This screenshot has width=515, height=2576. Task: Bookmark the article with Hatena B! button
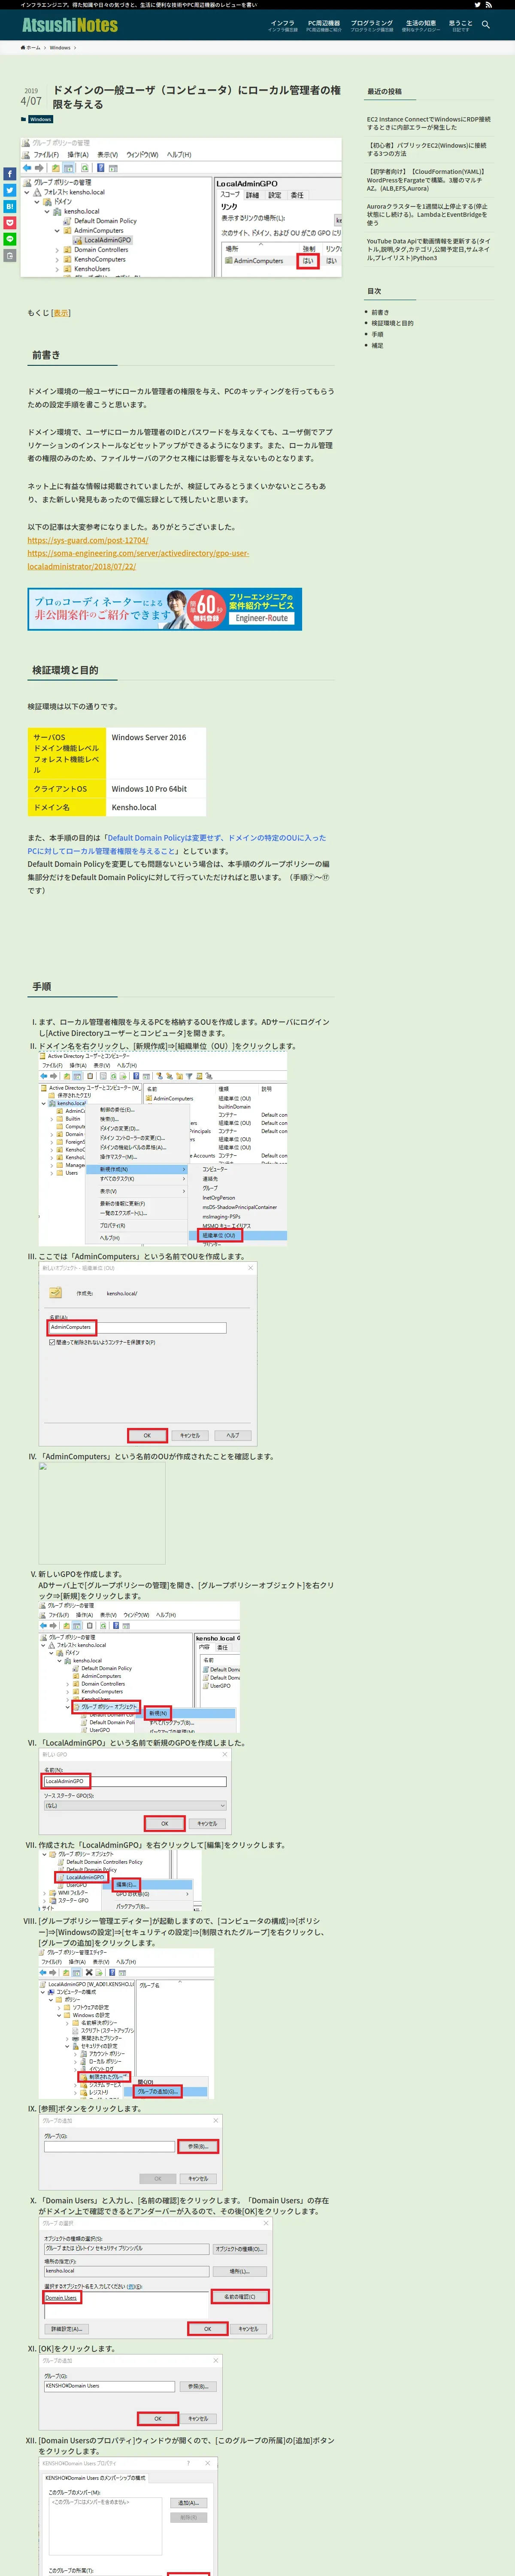pos(10,206)
